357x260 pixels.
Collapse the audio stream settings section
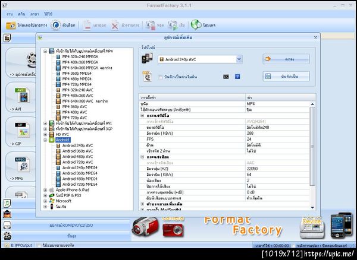coord(142,157)
